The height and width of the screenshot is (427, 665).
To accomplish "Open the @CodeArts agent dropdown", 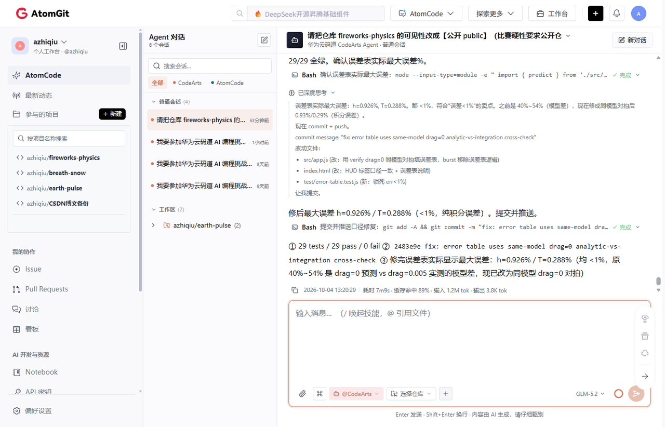I will tap(356, 394).
